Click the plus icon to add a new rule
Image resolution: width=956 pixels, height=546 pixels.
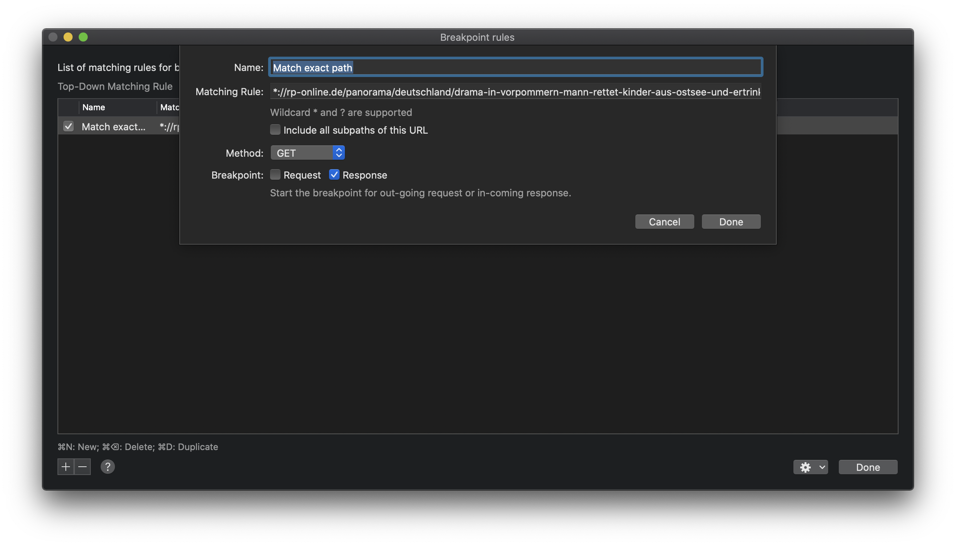point(65,467)
